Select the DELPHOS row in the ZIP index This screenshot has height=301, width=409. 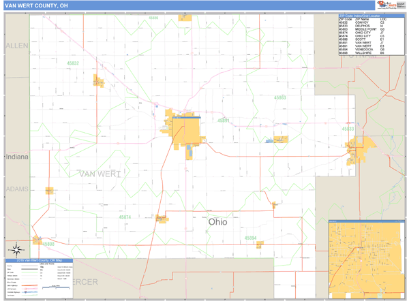tap(372, 26)
